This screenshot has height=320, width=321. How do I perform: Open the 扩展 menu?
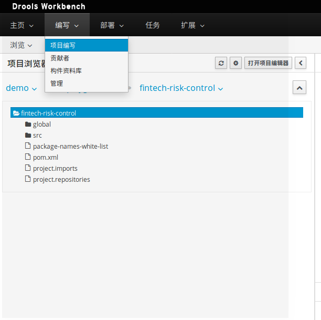coord(192,25)
